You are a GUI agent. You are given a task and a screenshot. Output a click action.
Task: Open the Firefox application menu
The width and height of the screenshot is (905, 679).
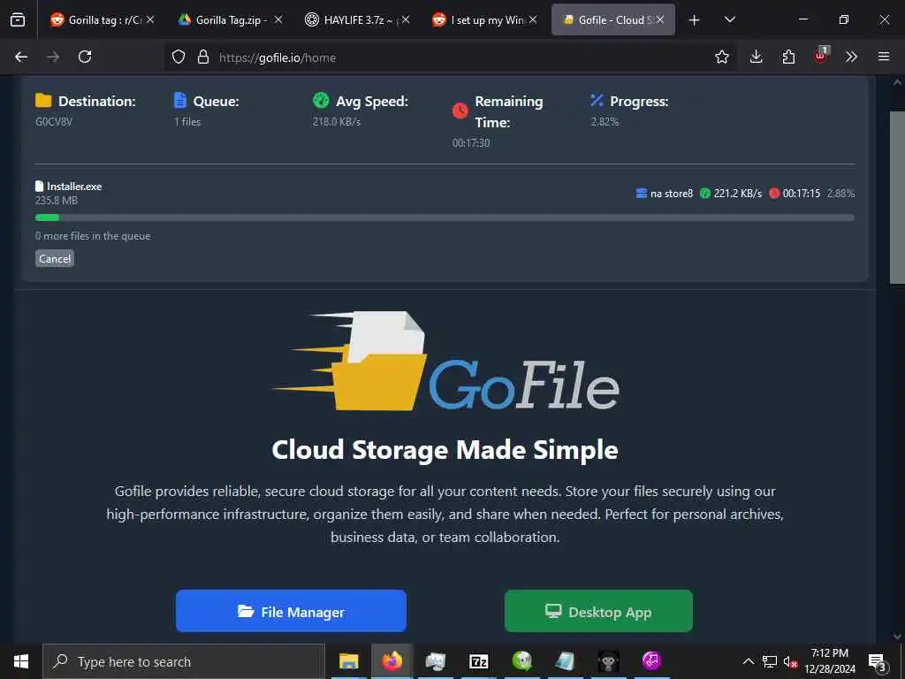884,57
